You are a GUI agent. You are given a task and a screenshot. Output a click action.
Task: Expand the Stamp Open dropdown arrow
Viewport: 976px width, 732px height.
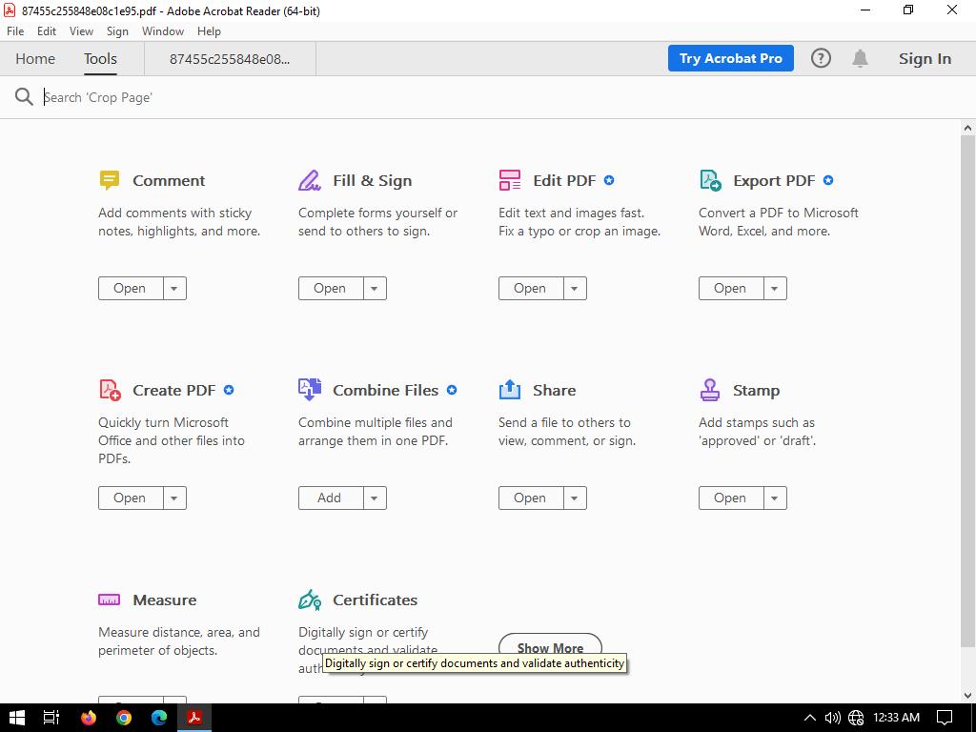(x=775, y=498)
